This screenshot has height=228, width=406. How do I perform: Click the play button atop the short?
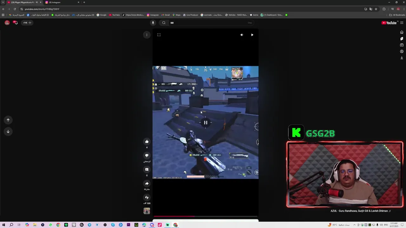[x=252, y=35]
